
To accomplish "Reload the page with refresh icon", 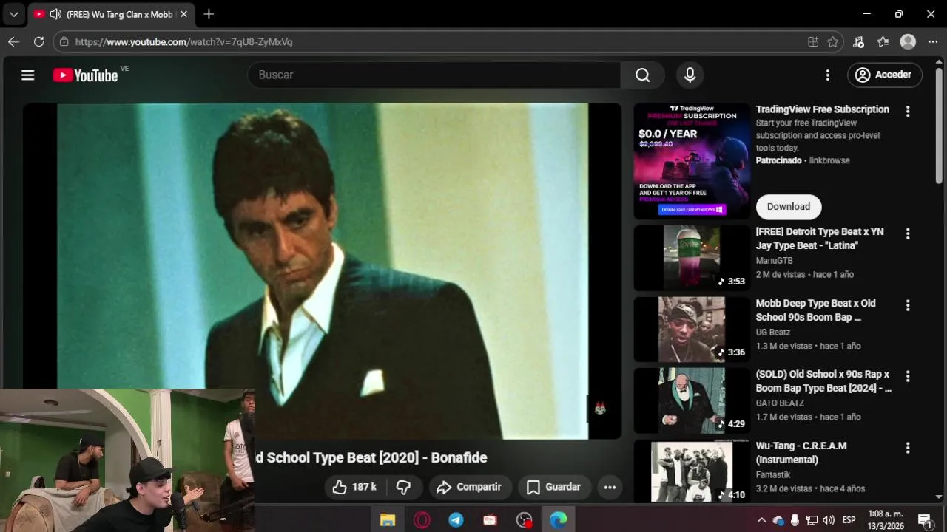I will click(x=38, y=42).
